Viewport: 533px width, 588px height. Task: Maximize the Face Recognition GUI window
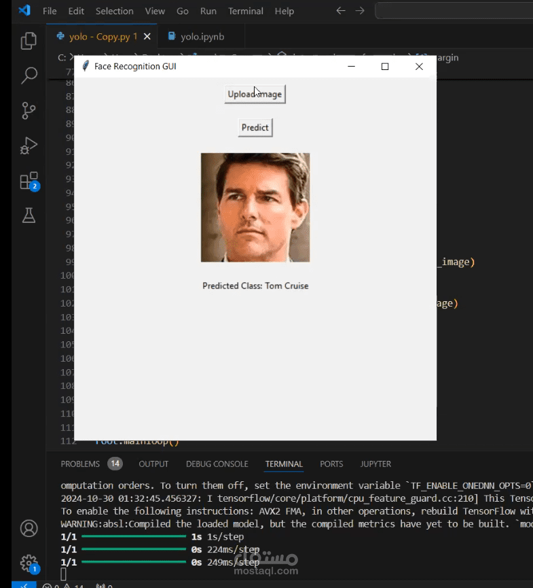(385, 67)
